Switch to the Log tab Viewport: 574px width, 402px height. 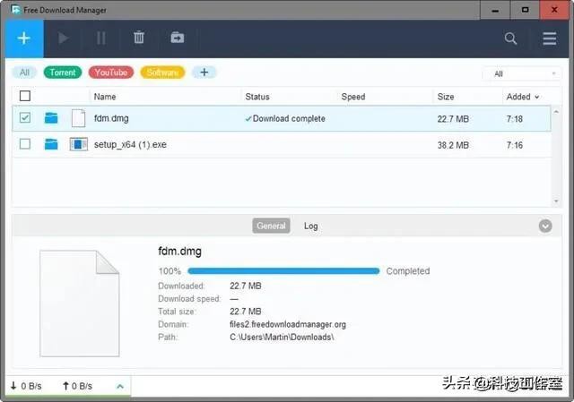[x=311, y=227]
